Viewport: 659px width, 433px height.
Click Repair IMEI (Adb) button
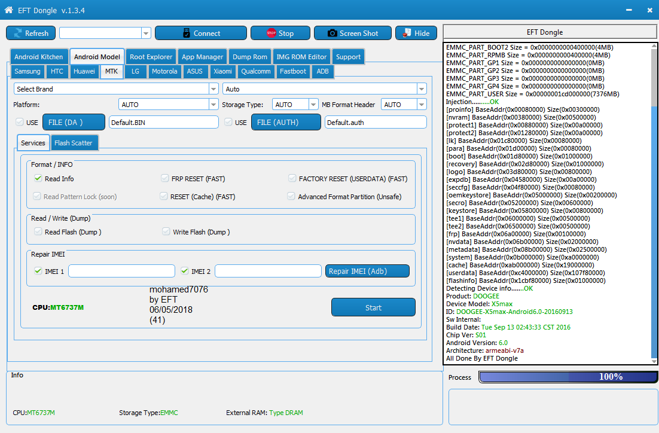(x=367, y=271)
